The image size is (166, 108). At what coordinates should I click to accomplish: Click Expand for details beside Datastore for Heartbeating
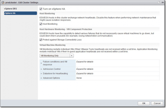[x=85, y=73]
